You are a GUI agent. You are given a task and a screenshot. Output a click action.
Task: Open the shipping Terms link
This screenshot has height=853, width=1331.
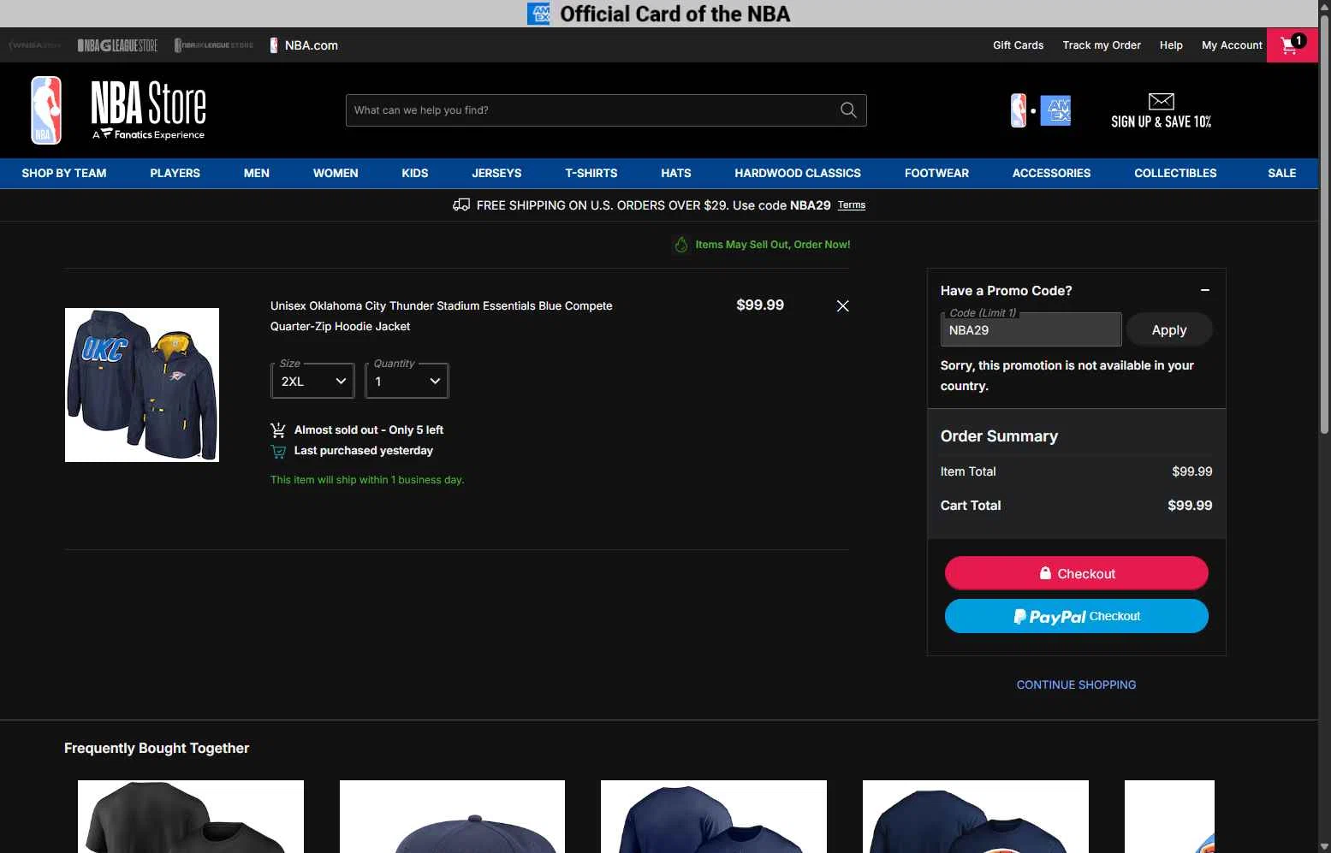click(852, 205)
